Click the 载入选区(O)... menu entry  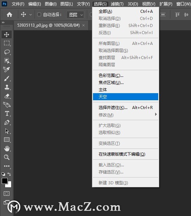(x=125, y=165)
